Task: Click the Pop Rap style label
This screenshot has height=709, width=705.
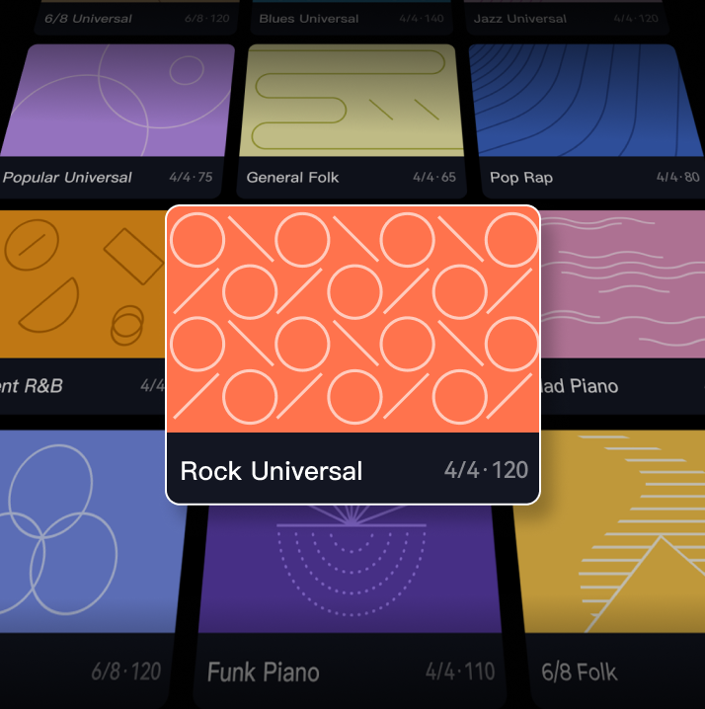Action: coord(521,178)
